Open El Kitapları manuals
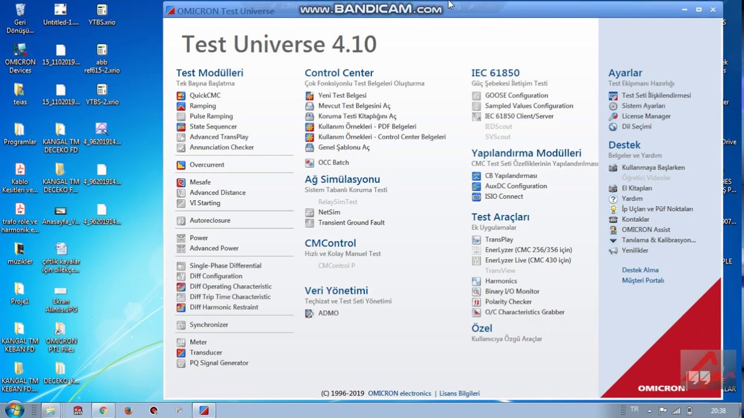 click(x=636, y=189)
